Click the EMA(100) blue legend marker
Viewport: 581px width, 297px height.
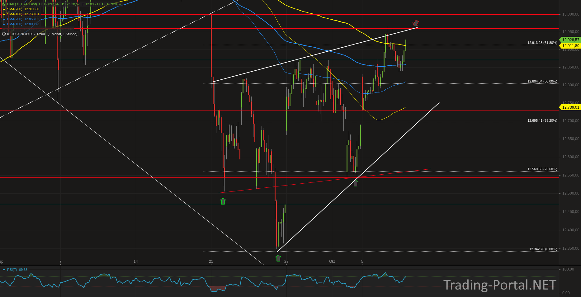[x=4, y=24]
